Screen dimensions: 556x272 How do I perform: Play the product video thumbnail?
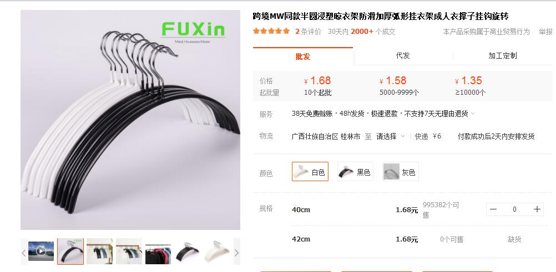pos(41,251)
